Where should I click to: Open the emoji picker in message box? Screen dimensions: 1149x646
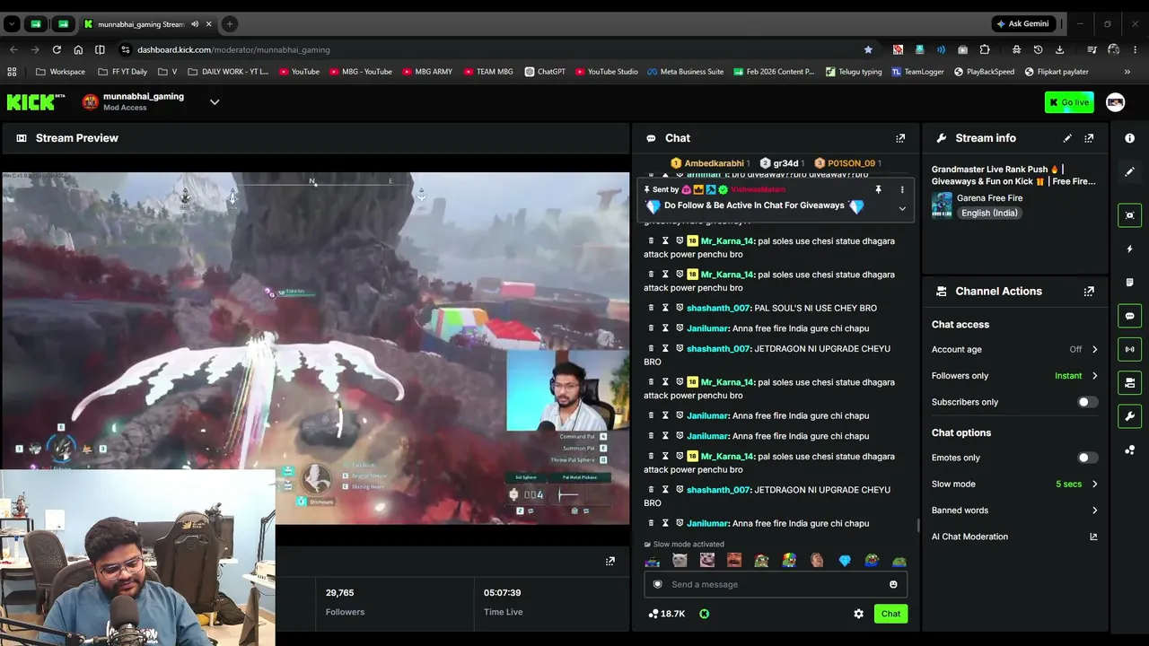click(893, 584)
